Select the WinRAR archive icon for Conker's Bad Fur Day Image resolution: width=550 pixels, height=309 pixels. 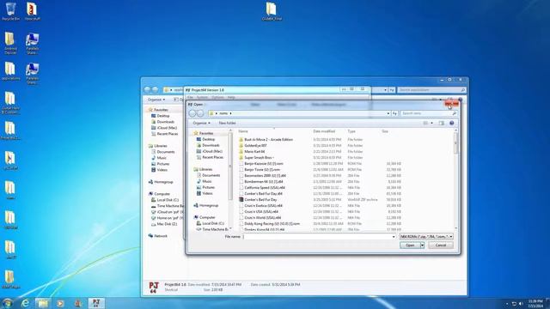(241, 199)
